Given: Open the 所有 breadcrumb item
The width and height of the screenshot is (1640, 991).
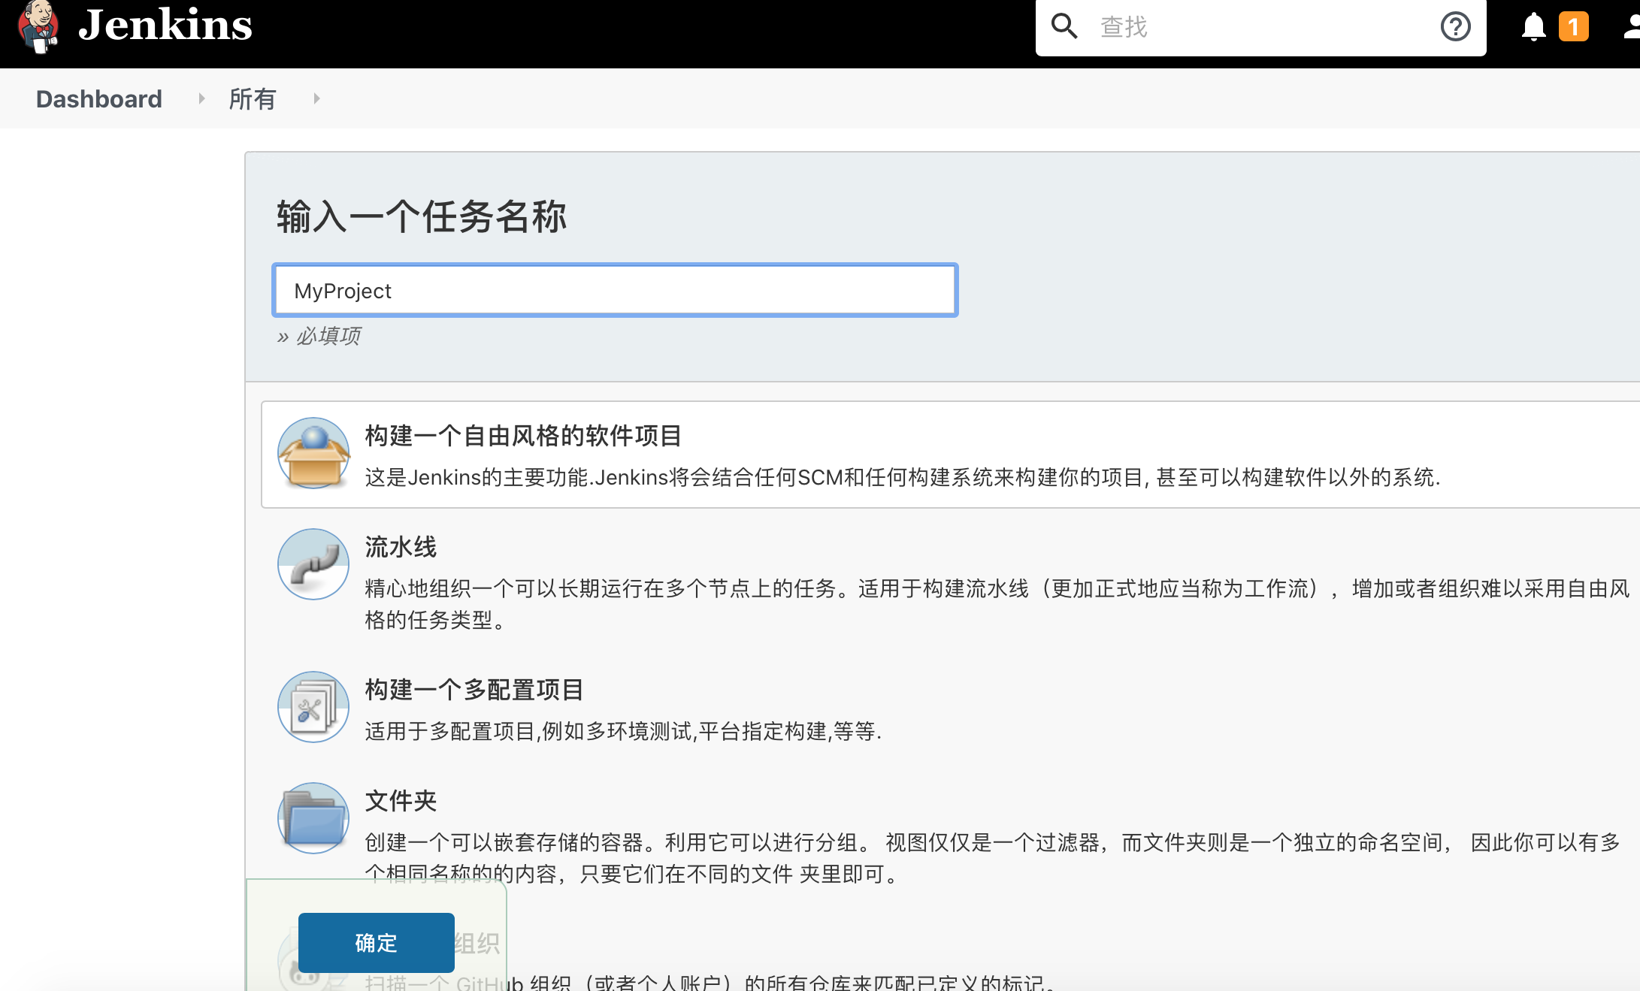Looking at the screenshot, I should coord(253,99).
